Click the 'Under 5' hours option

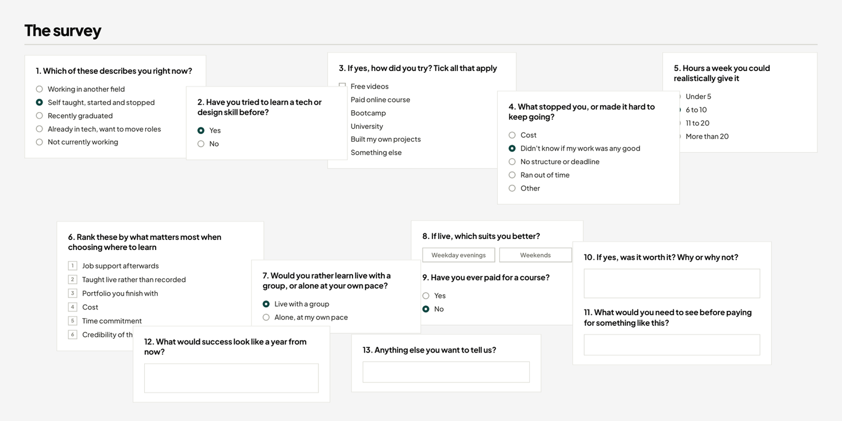(x=698, y=97)
